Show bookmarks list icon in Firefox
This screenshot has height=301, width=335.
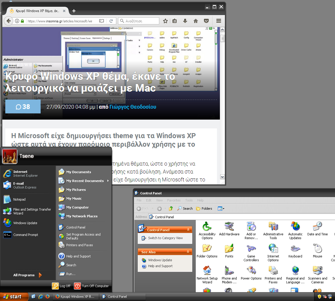tap(175, 21)
